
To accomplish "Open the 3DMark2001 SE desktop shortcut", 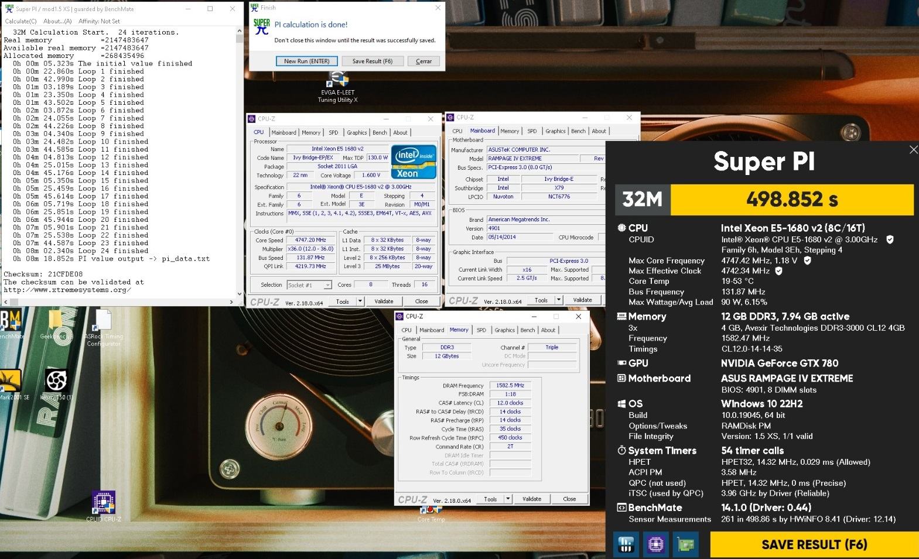I will click(12, 384).
